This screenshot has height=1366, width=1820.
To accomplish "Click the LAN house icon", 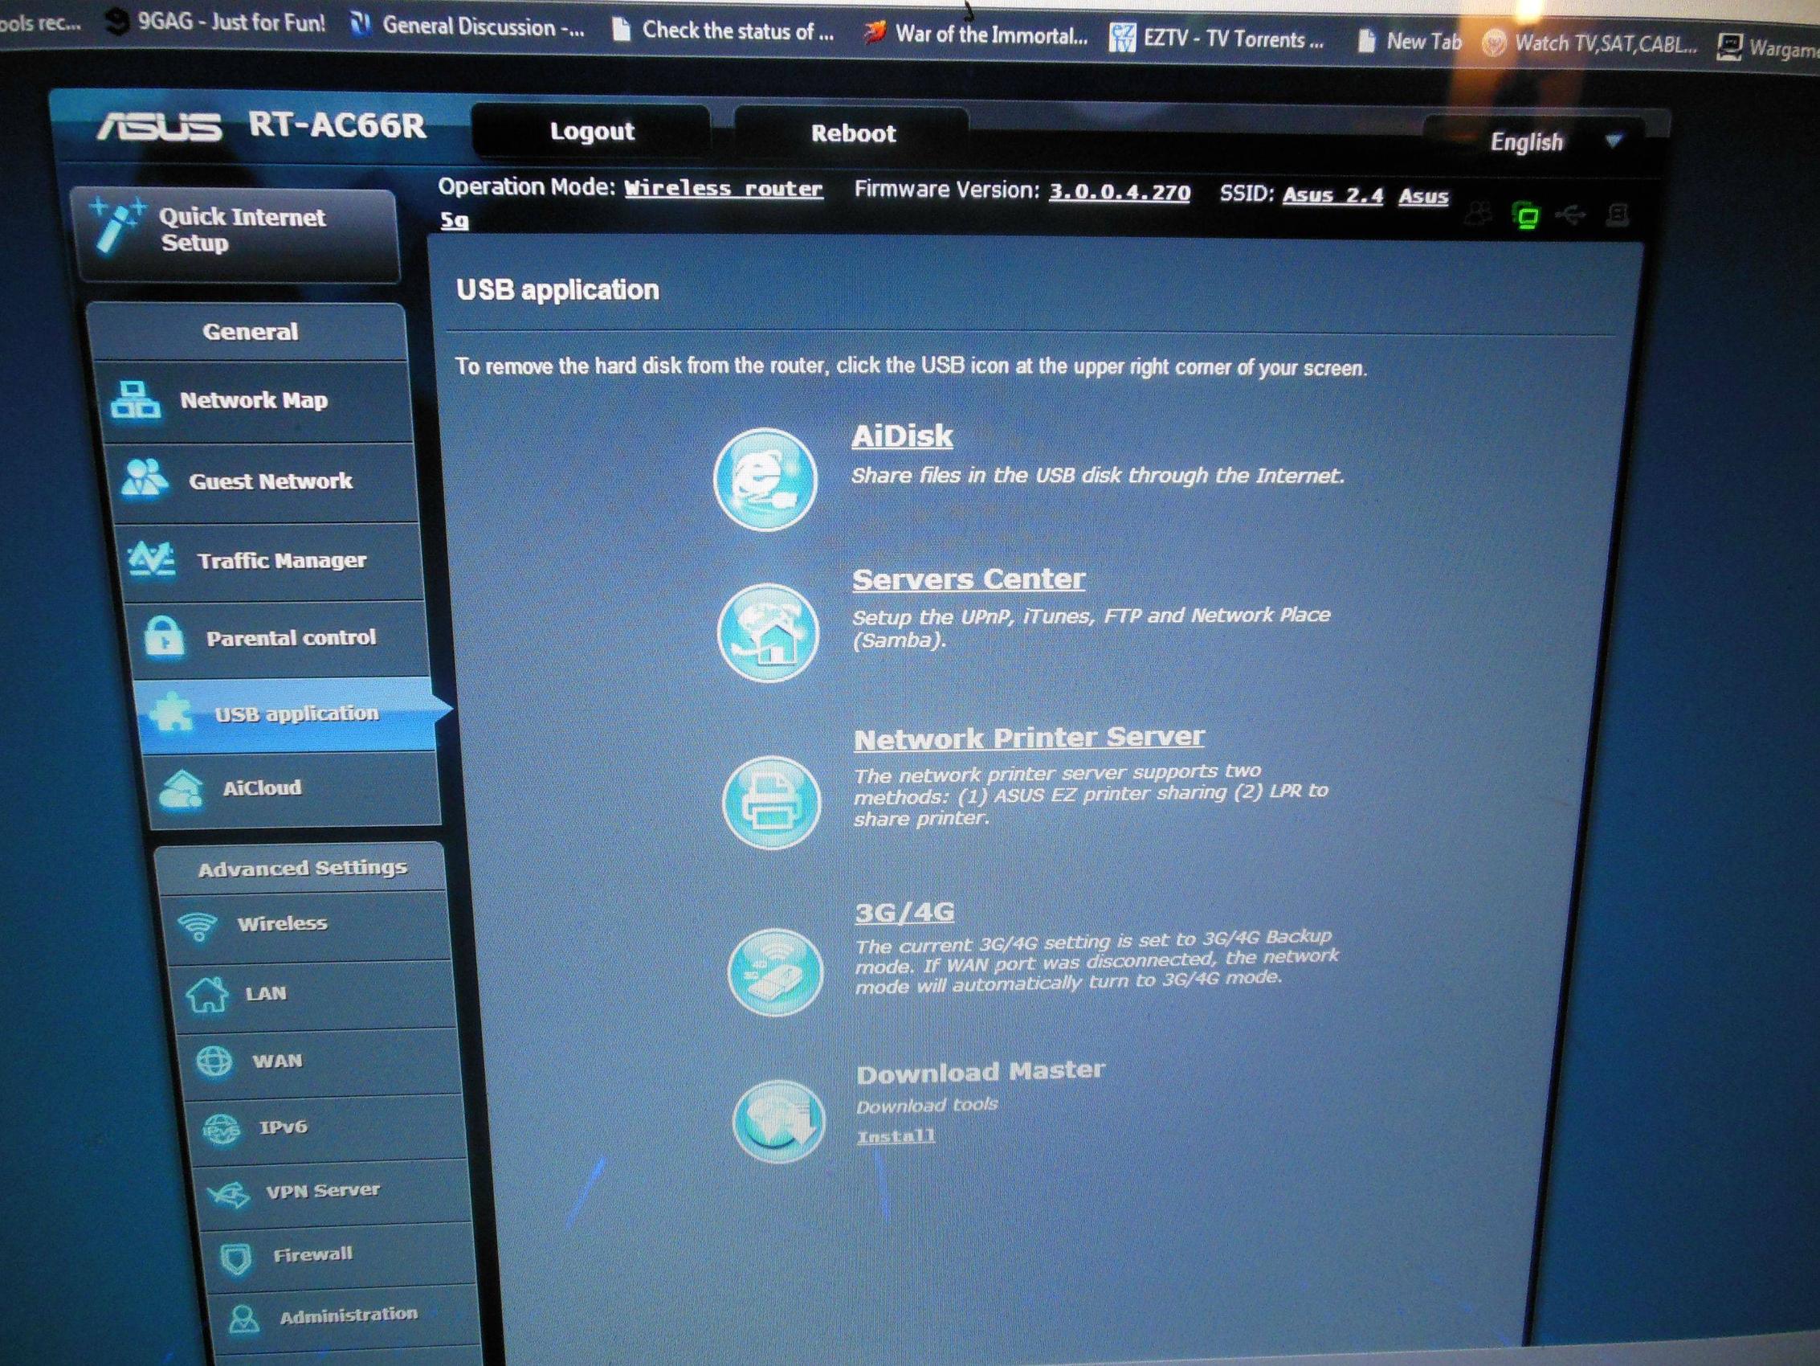I will 206,994.
